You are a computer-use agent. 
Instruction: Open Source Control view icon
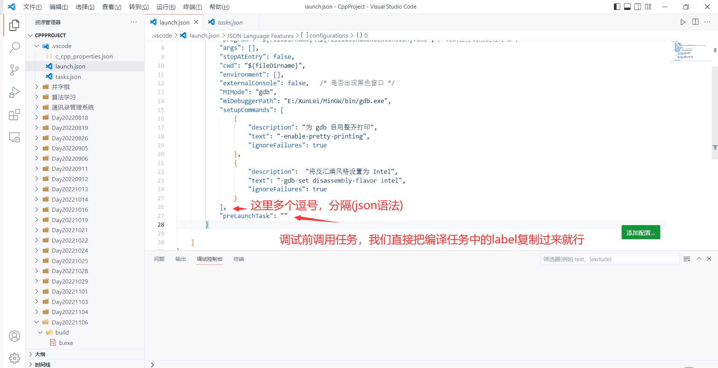tap(14, 70)
